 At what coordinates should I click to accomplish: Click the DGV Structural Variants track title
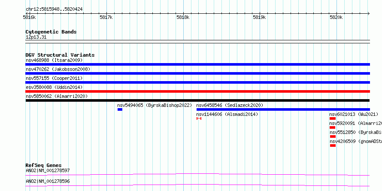point(60,55)
